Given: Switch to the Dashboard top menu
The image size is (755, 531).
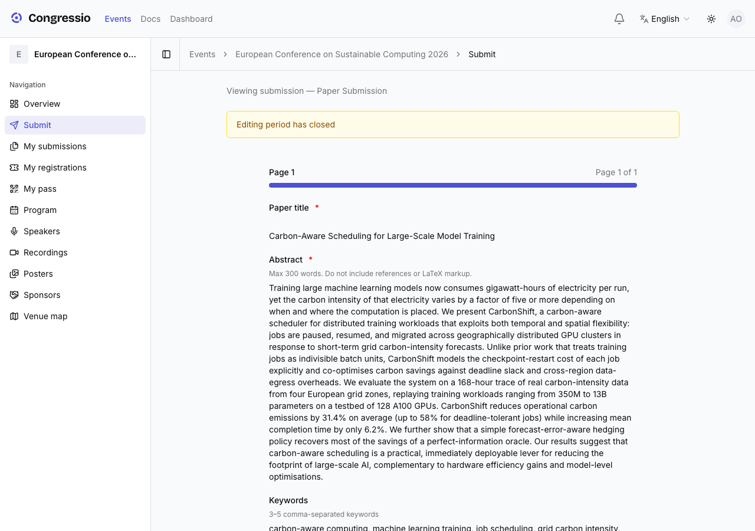Looking at the screenshot, I should coord(191,19).
